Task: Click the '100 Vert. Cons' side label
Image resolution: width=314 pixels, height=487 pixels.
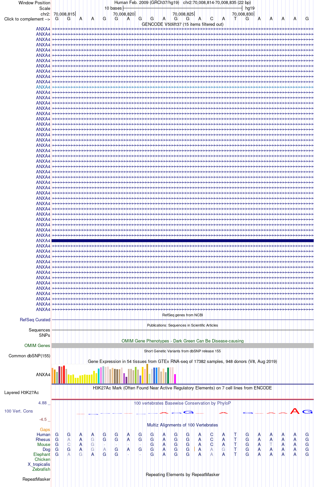Action: [19, 411]
